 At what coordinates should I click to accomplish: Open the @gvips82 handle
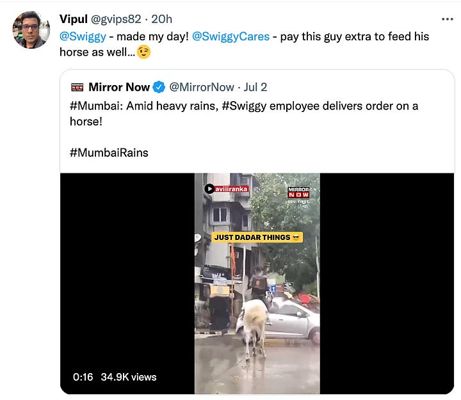[x=117, y=19]
